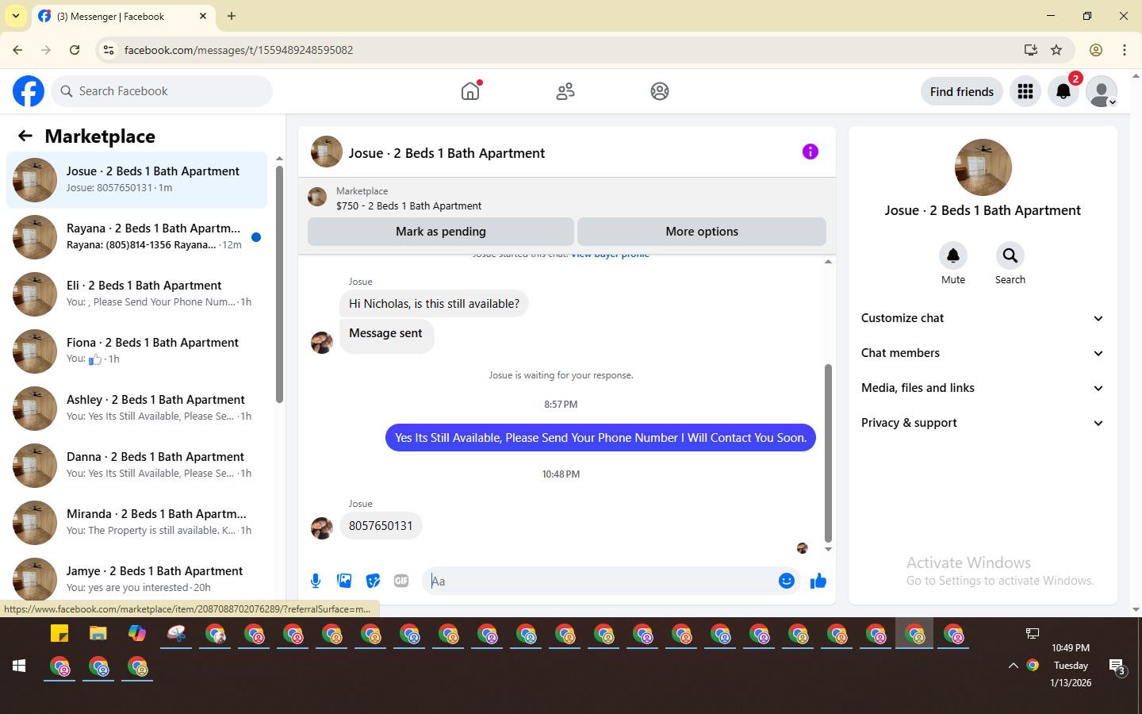Open the Notifications bell with 2 badge
The image size is (1142, 714).
click(x=1063, y=91)
